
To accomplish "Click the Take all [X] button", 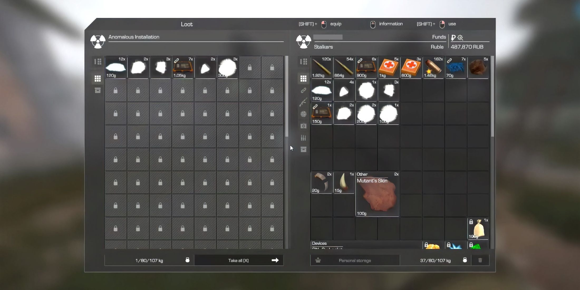I will click(x=239, y=260).
